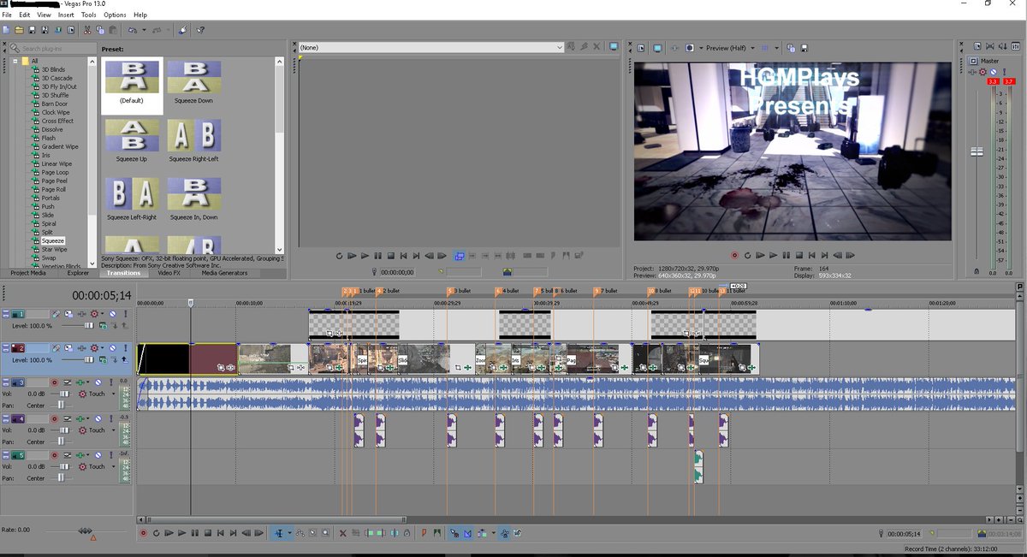
Task: Open the Preview (Half) quality dropdown
Action: coord(752,48)
